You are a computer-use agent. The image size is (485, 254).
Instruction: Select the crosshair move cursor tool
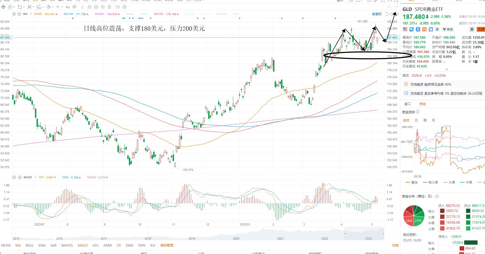3,7
